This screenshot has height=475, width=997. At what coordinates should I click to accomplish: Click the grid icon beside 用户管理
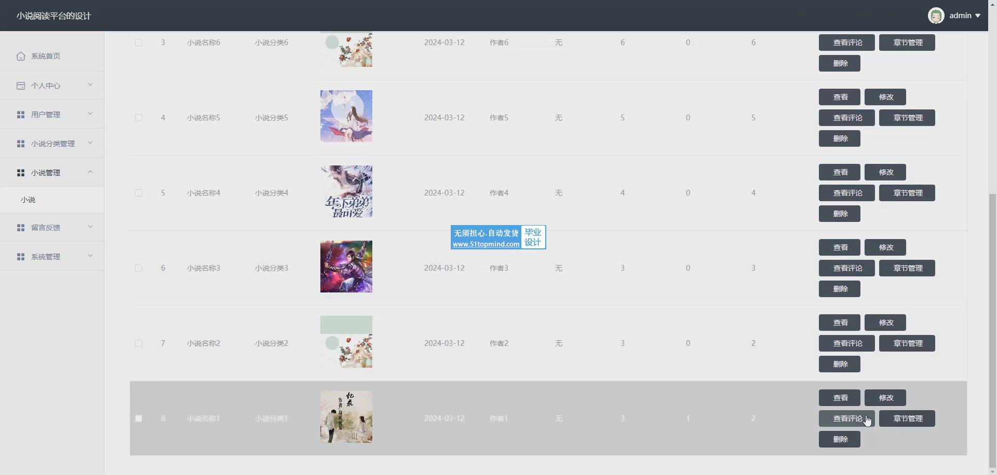(21, 115)
